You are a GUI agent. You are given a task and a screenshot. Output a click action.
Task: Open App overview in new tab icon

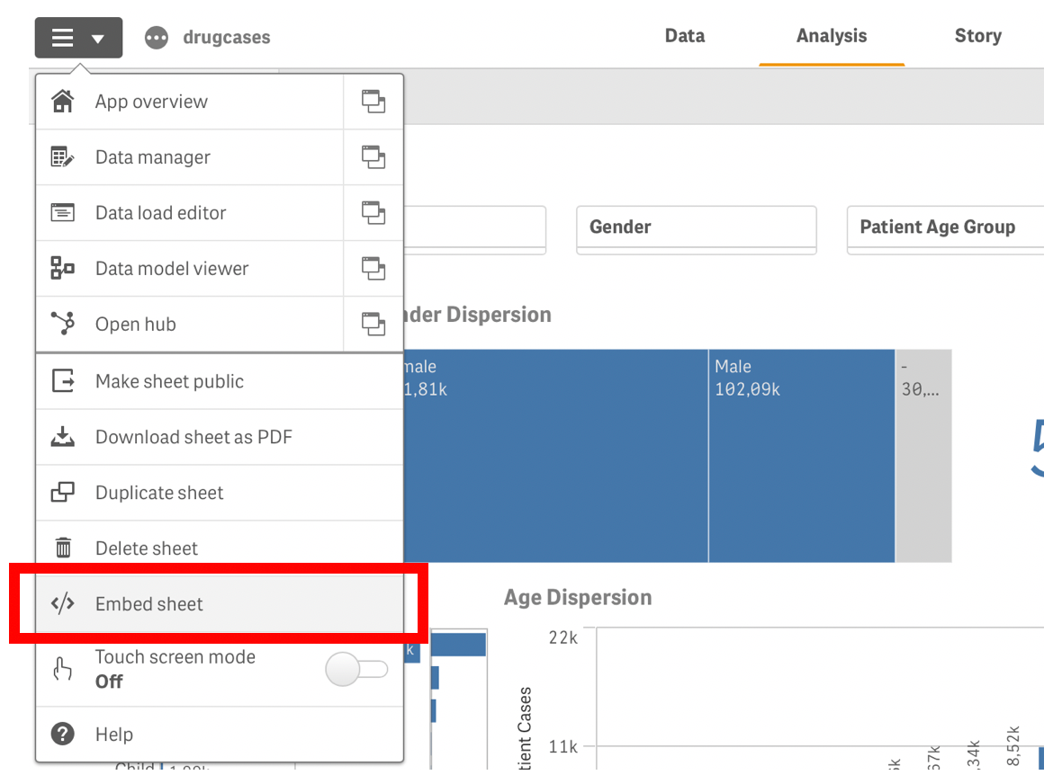[373, 102]
